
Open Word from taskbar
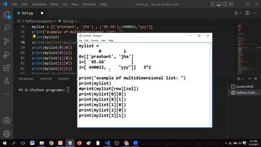(32, 143)
